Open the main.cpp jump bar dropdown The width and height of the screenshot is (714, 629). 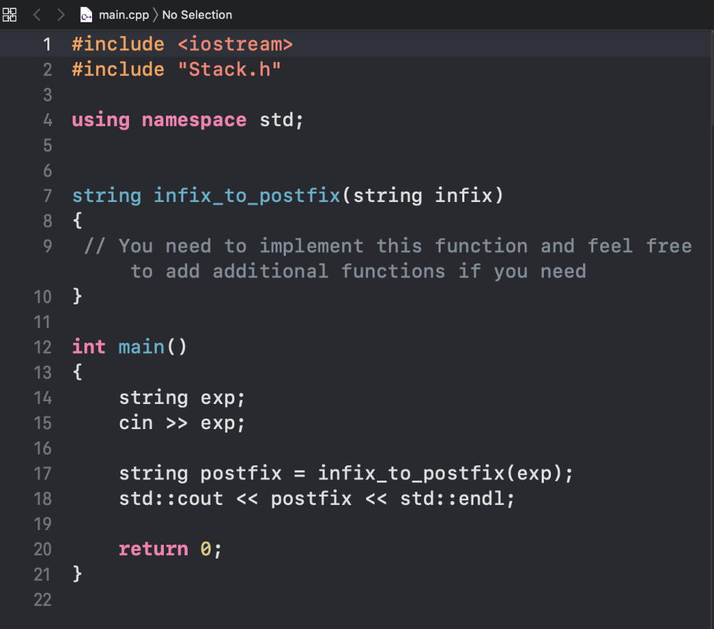point(124,14)
